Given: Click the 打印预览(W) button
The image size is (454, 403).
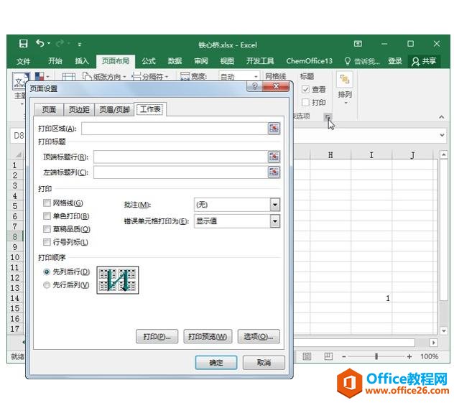Looking at the screenshot, I should pos(208,336).
